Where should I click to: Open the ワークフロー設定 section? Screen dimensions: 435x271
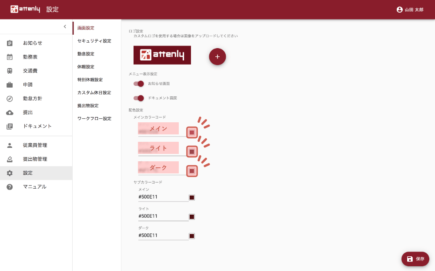coord(94,118)
